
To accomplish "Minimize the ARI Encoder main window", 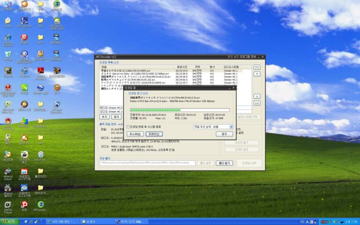I will pyautogui.click(x=259, y=57).
